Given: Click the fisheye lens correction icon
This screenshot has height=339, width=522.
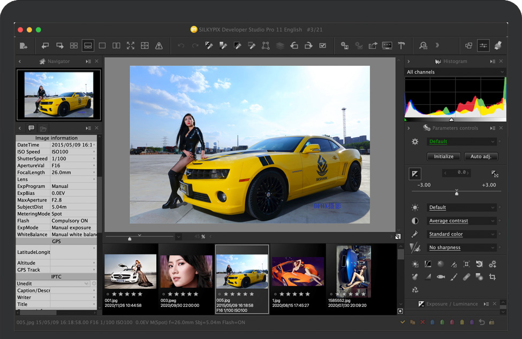Looking at the screenshot, I should pos(441,277).
